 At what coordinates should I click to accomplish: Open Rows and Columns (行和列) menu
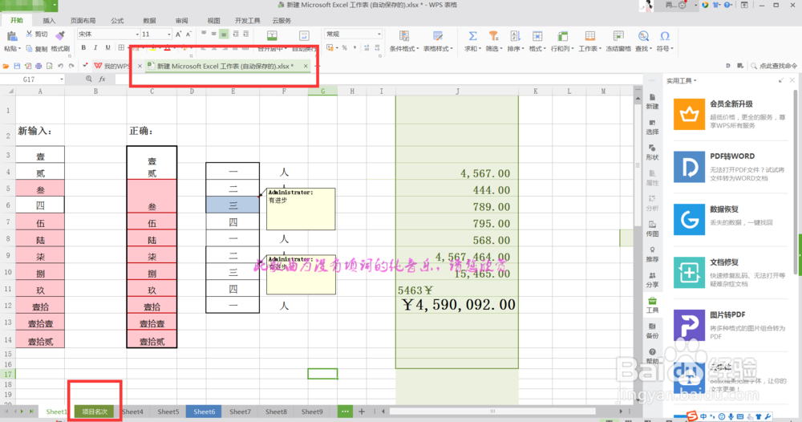[563, 42]
